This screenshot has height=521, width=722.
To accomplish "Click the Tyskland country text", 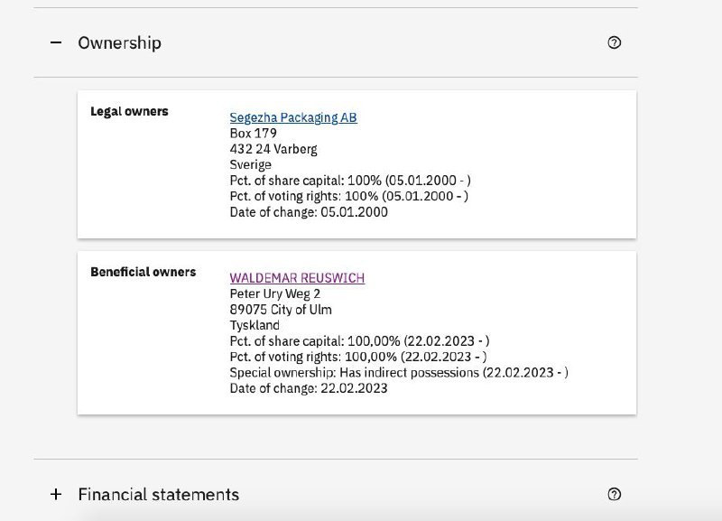I will tap(255, 325).
